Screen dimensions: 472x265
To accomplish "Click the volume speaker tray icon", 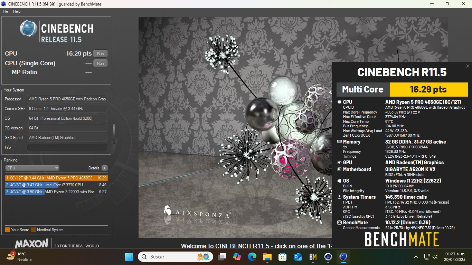I will (435, 257).
